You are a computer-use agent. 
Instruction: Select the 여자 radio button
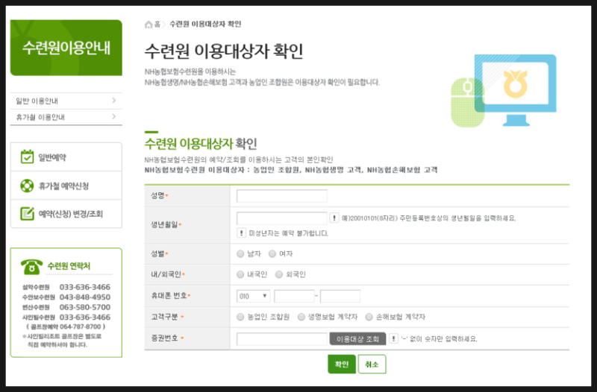[272, 253]
